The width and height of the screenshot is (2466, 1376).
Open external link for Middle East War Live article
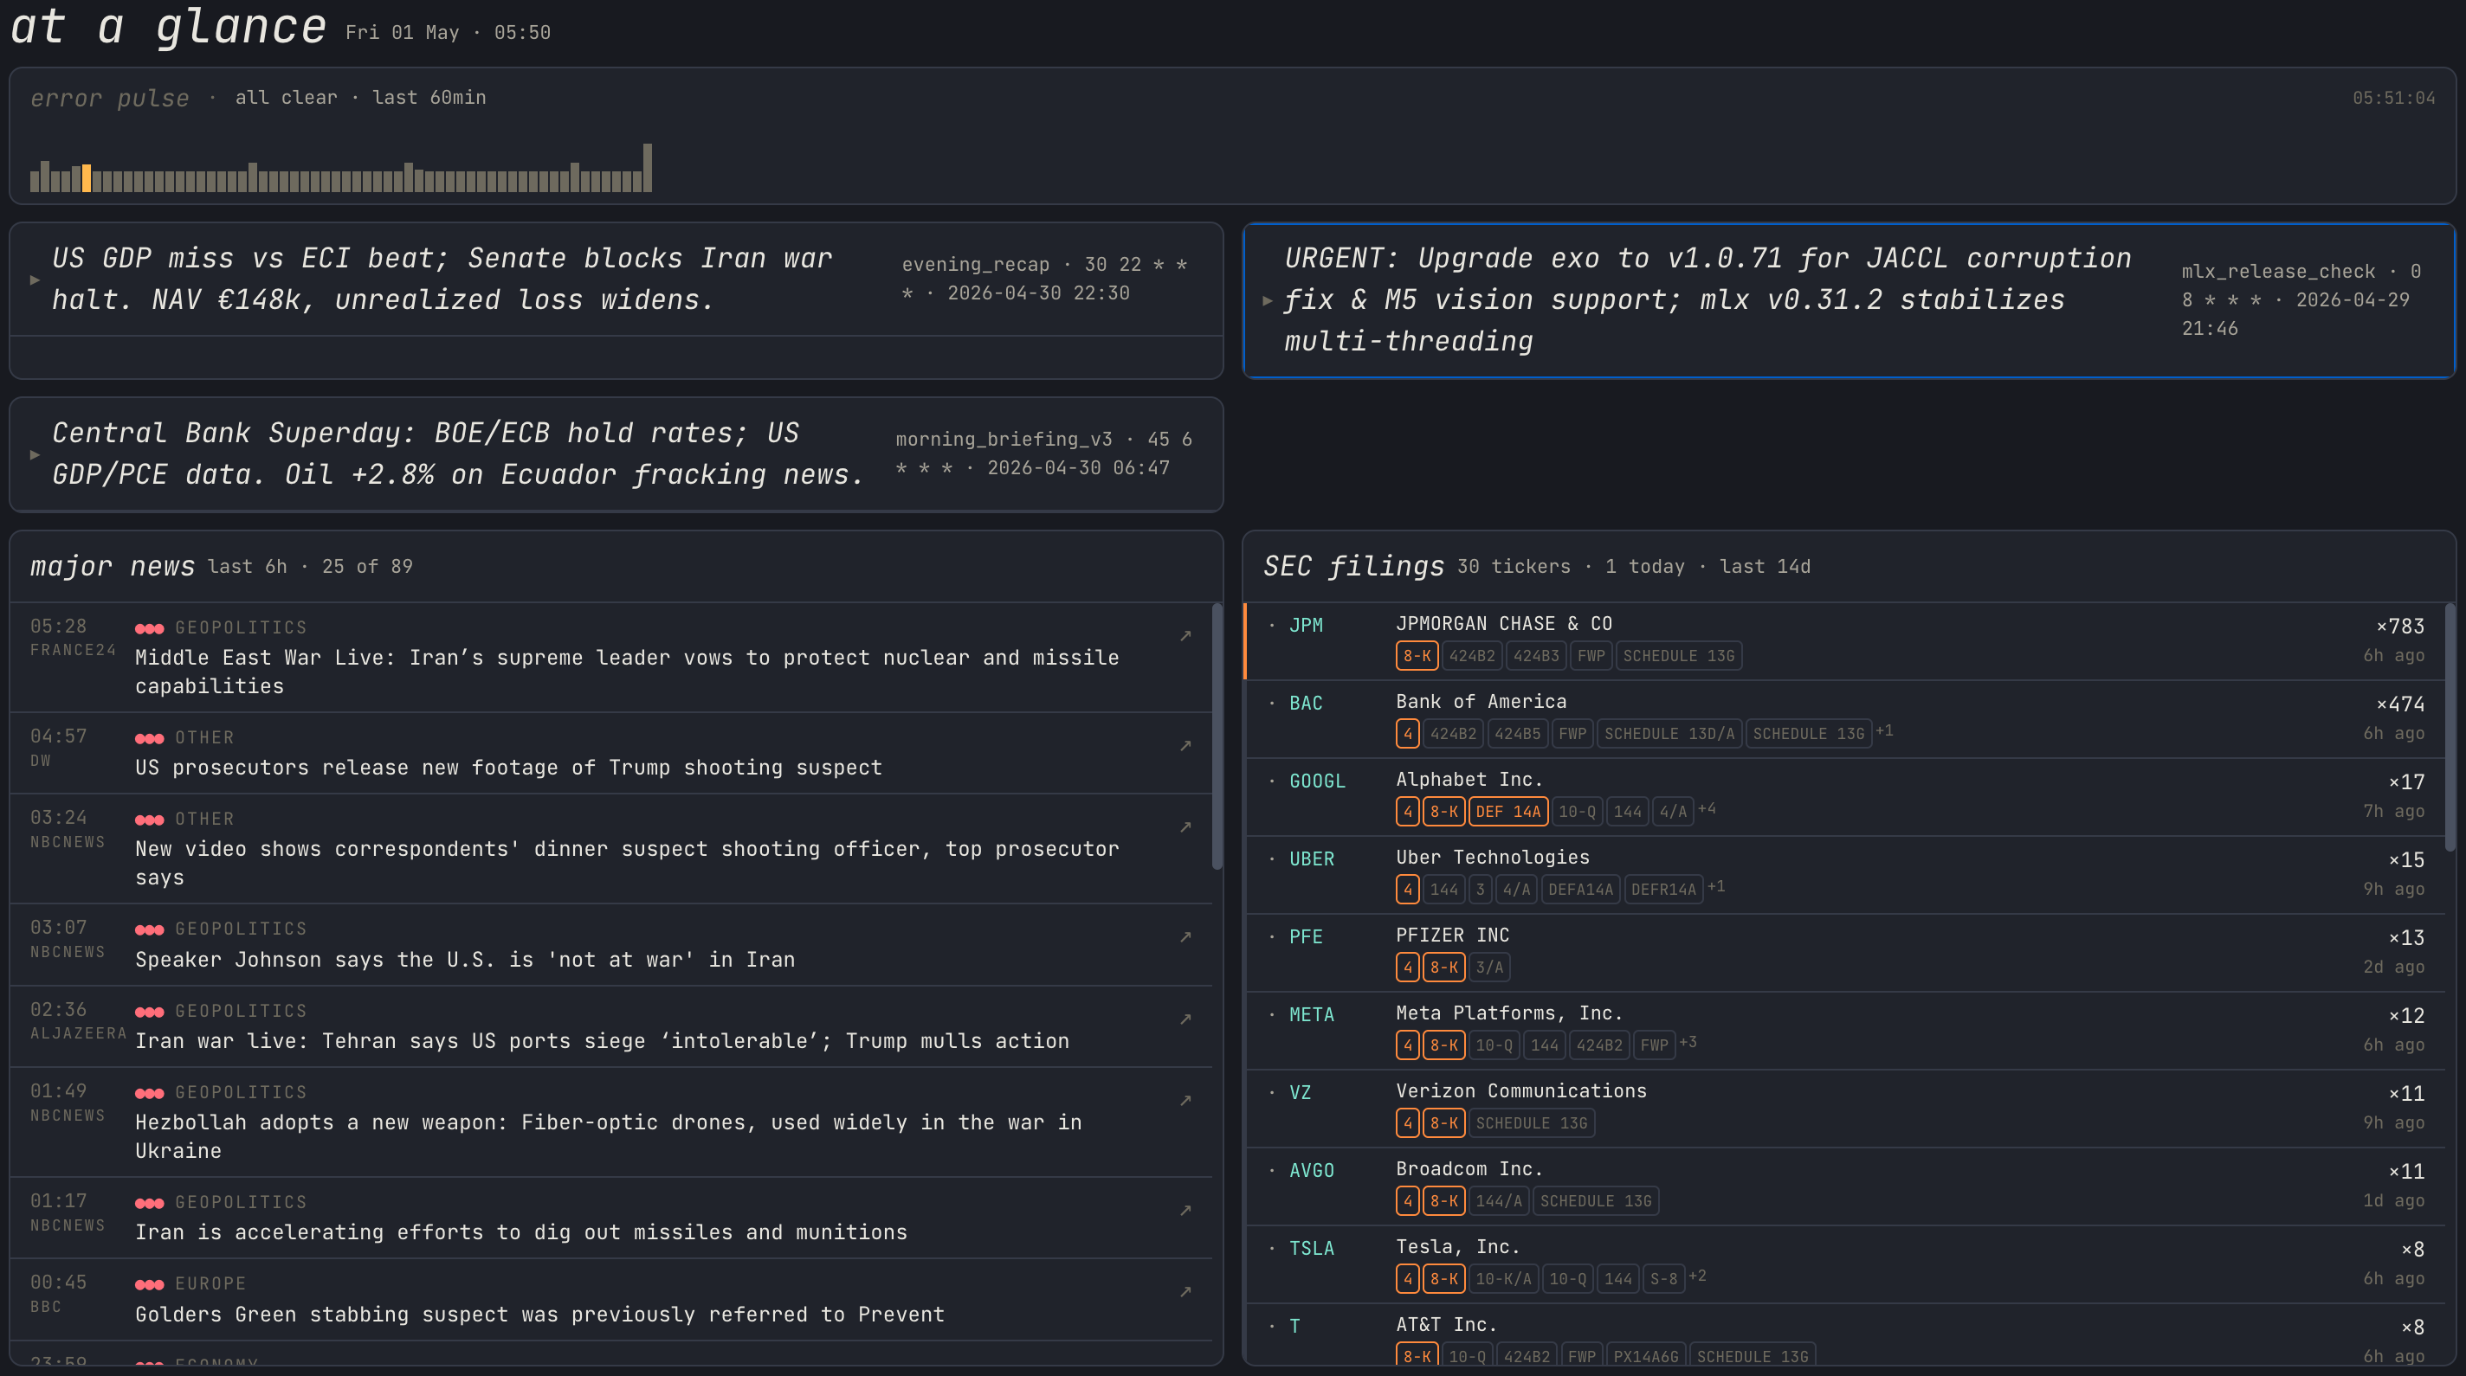click(1185, 635)
